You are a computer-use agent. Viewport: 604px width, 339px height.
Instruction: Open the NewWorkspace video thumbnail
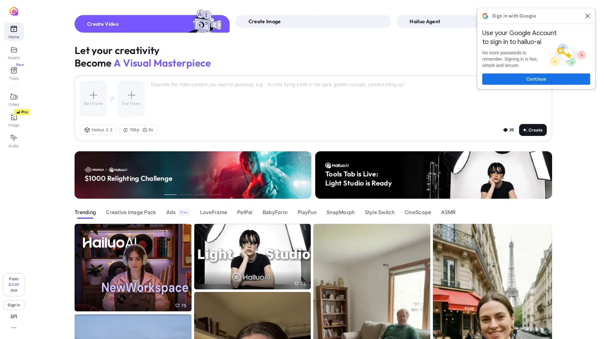pos(133,267)
